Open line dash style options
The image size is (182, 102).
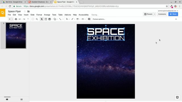click(x=83, y=19)
